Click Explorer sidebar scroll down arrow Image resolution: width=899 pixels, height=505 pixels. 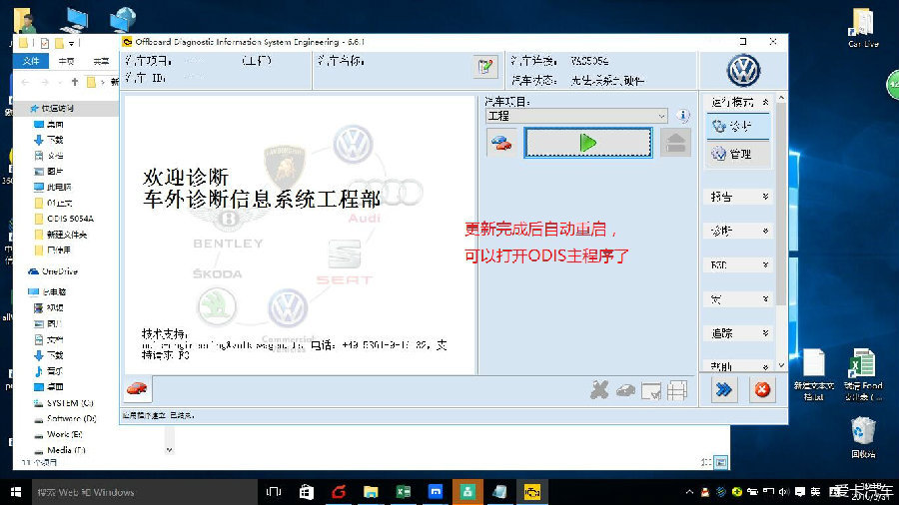[169, 450]
